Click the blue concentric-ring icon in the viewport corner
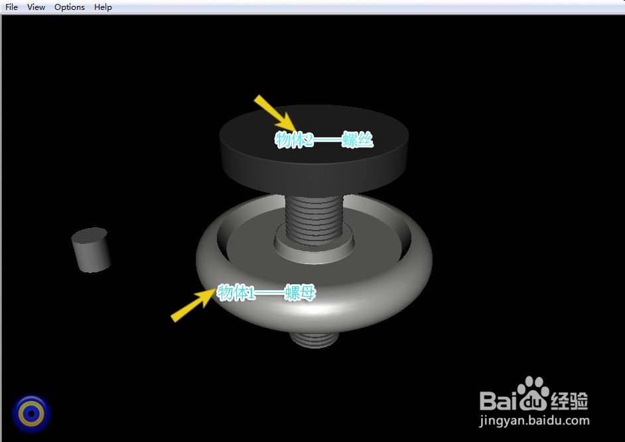This screenshot has width=625, height=442. pyautogui.click(x=31, y=414)
